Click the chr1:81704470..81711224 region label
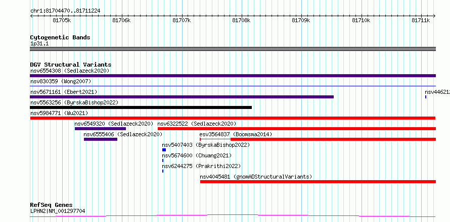The image size is (450, 222). 65,11
